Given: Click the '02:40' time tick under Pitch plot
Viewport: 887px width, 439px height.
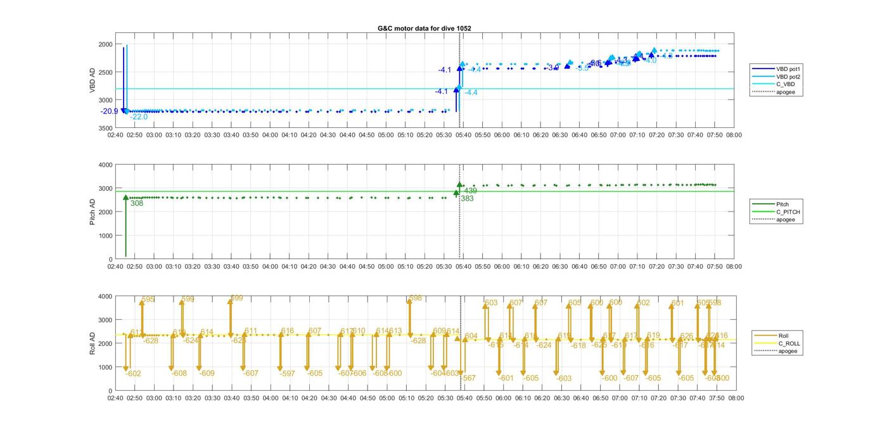Looking at the screenshot, I should point(115,267).
